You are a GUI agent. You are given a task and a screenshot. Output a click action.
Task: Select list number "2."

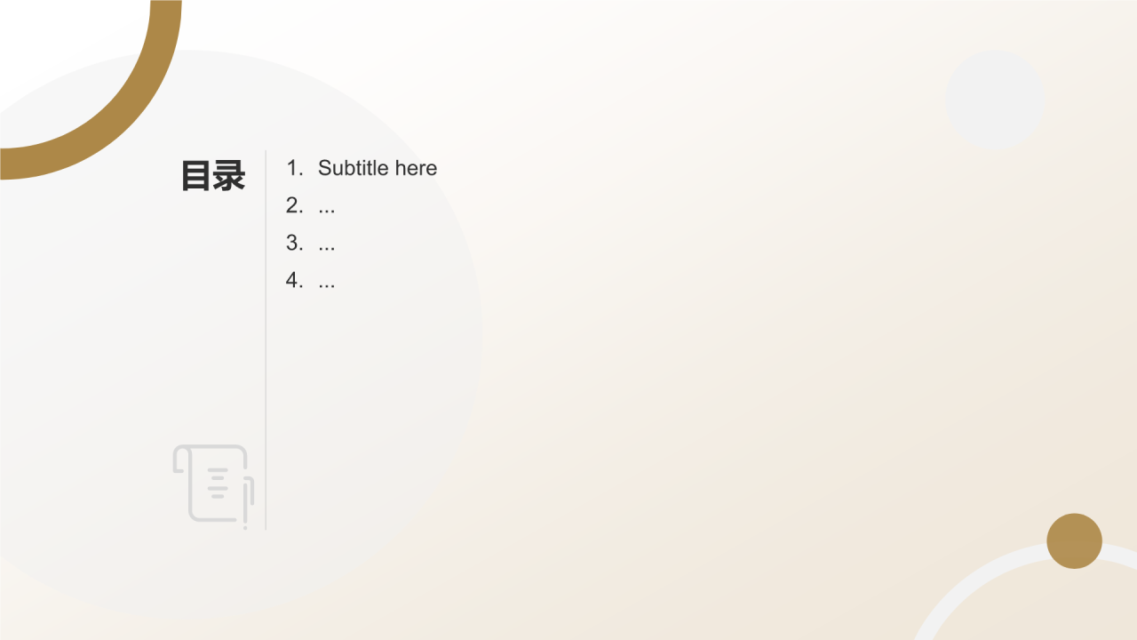[x=295, y=205]
